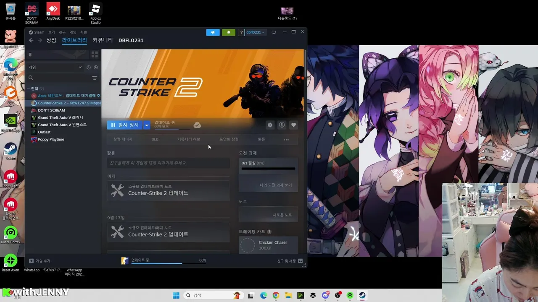538x302 pixels.
Task: Open the 토론 link
Action: point(261,139)
